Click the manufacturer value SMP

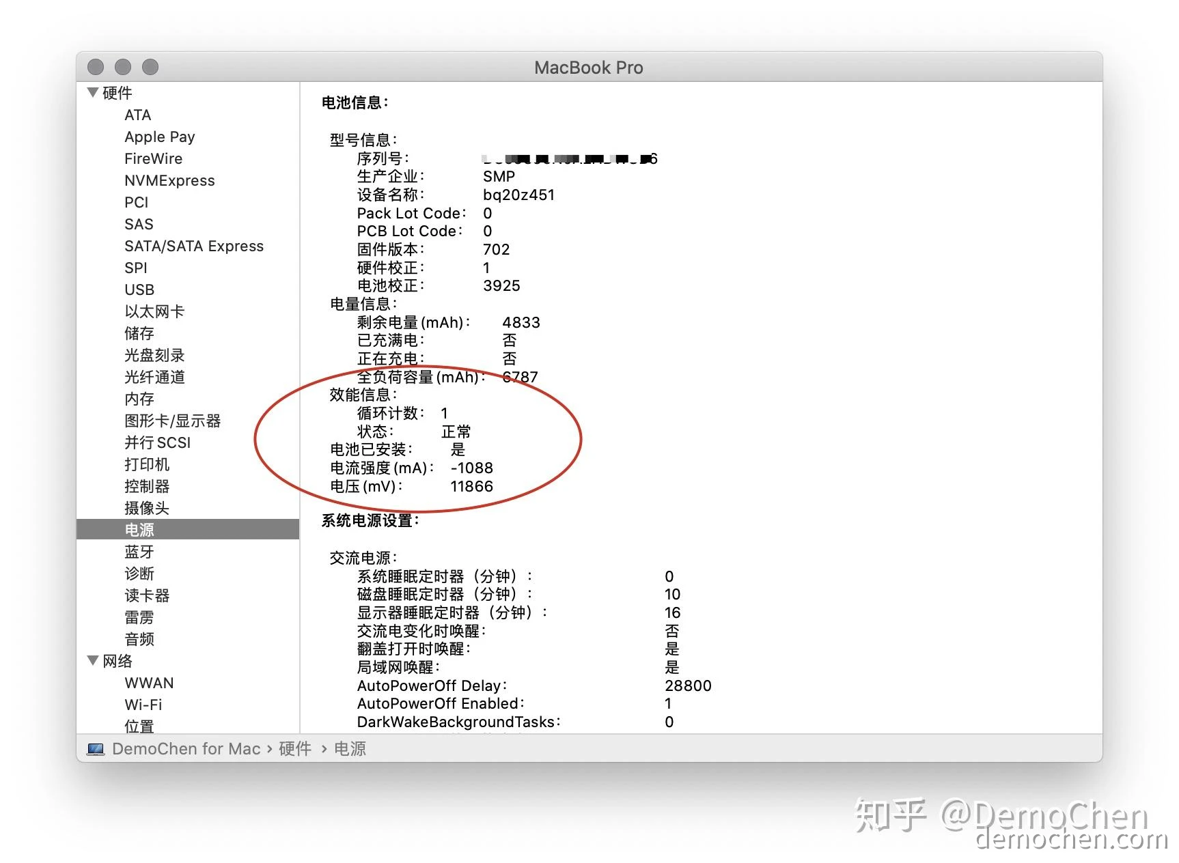pyautogui.click(x=499, y=176)
